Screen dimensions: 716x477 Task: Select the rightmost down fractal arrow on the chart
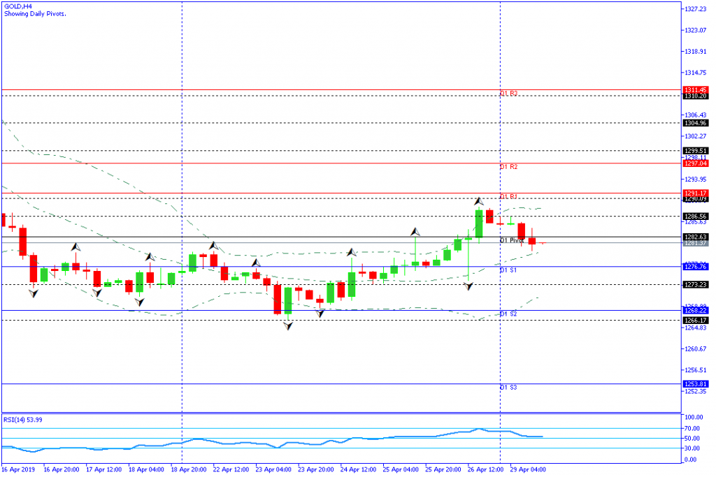coord(468,286)
